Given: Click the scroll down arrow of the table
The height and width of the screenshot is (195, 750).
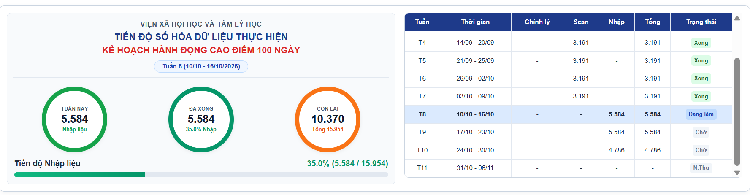Looking at the screenshot, I should [x=737, y=172].
